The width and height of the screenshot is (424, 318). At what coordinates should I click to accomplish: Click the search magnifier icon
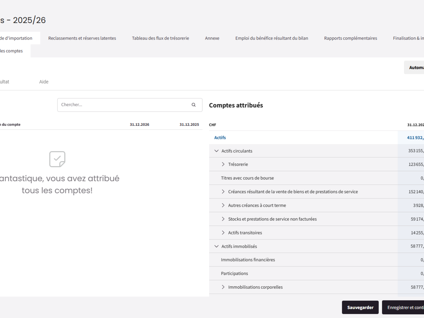click(x=193, y=105)
